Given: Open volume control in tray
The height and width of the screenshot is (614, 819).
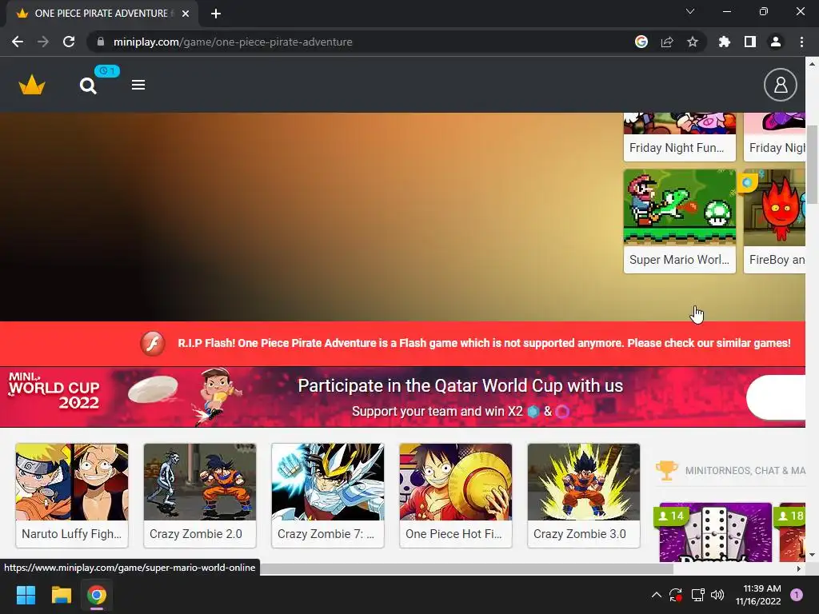Looking at the screenshot, I should click(x=717, y=595).
